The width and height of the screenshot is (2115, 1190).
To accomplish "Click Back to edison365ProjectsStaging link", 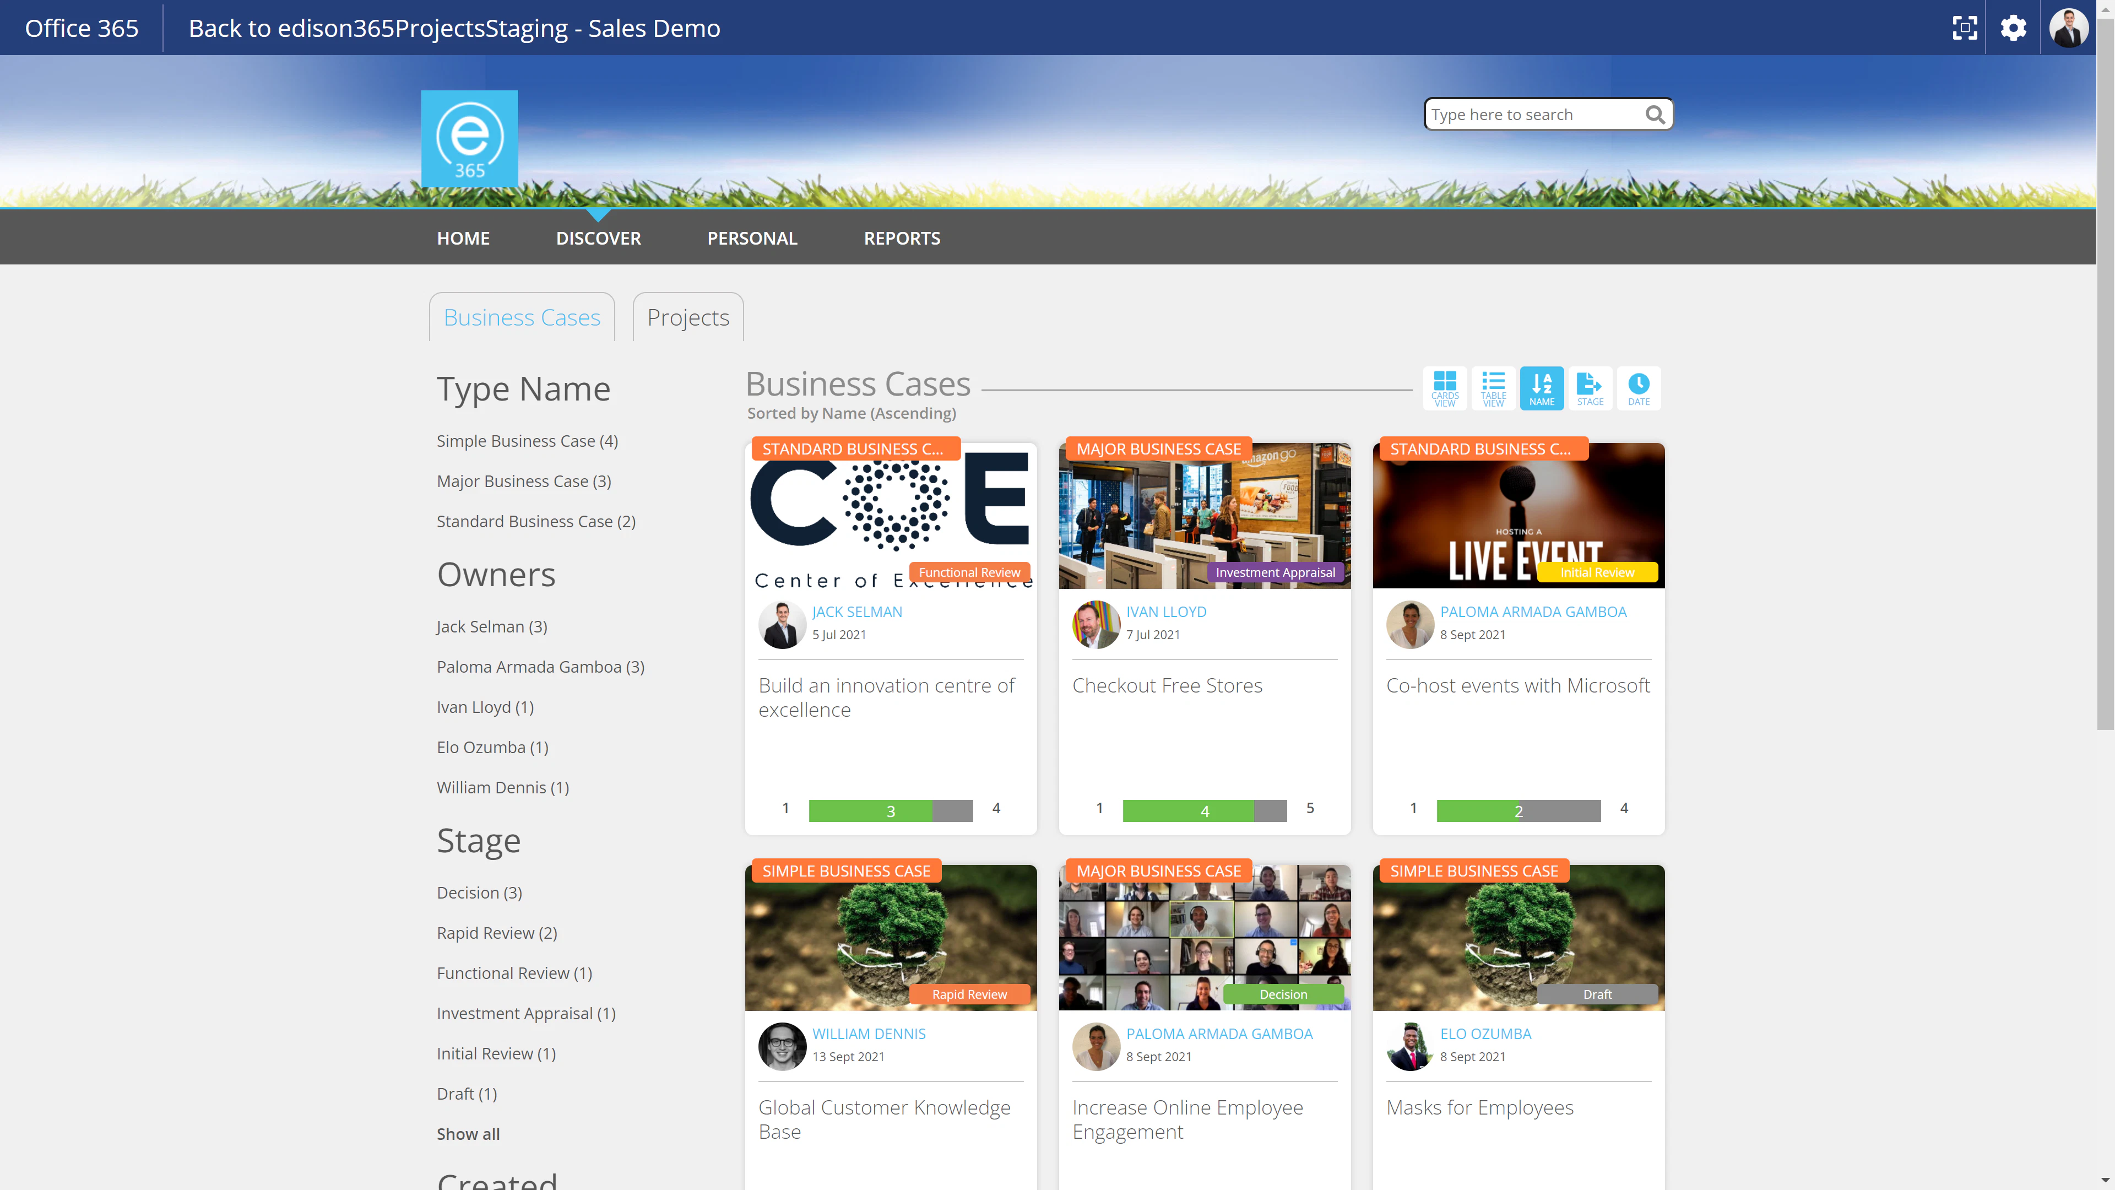I will tap(454, 27).
